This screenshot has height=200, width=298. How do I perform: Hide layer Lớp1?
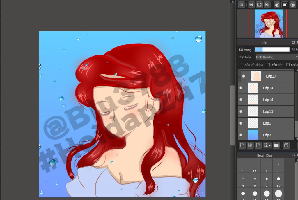pos(241,123)
